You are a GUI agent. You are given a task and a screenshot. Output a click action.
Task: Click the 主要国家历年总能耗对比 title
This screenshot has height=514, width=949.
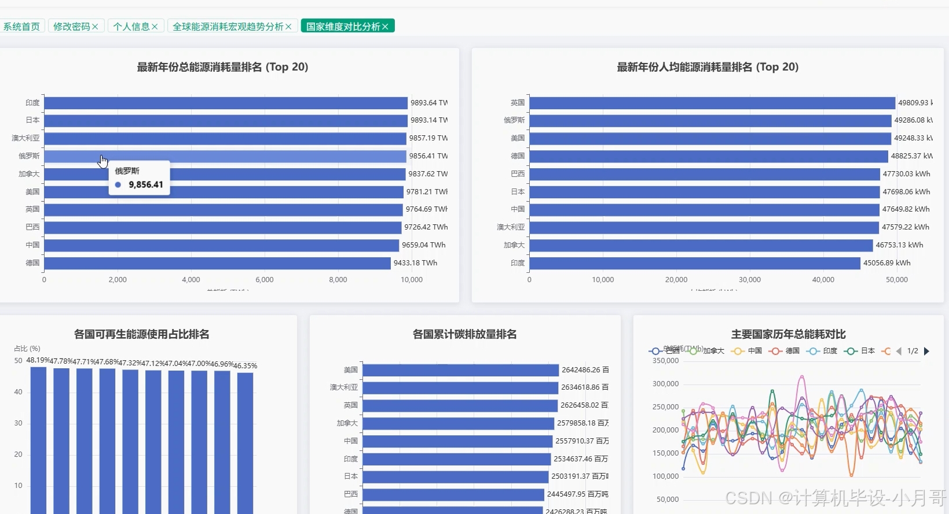coord(789,334)
